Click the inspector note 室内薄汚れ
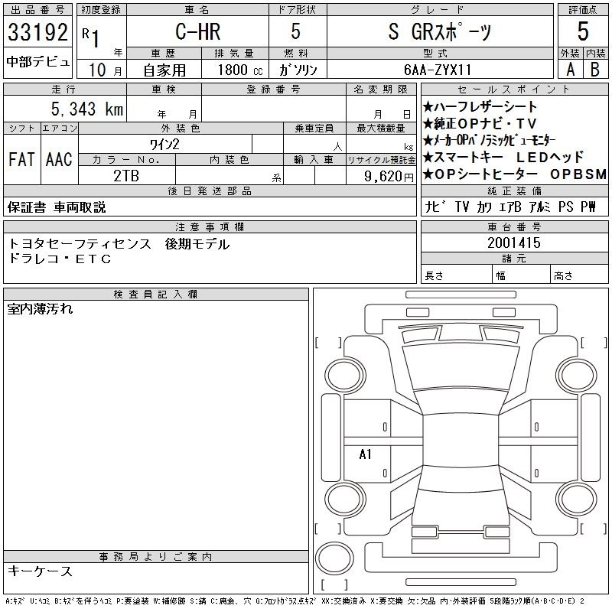612x612 pixels. coord(41,309)
